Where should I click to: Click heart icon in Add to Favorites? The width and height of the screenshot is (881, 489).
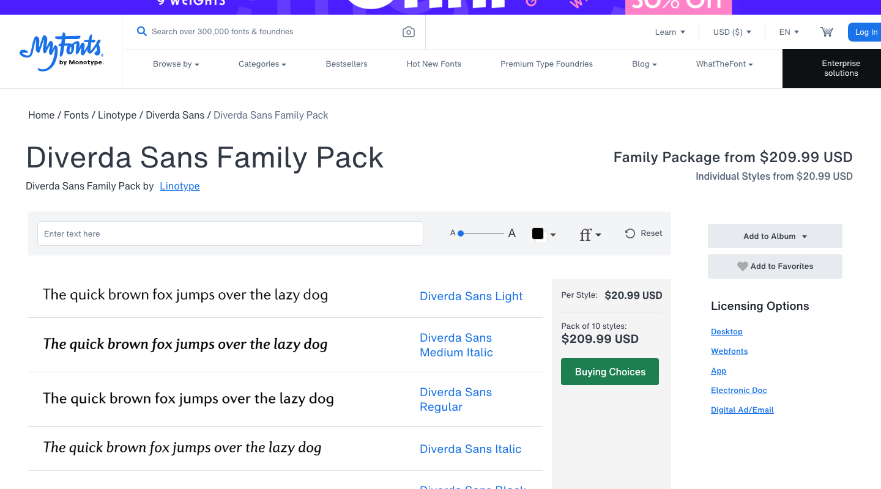(x=742, y=267)
